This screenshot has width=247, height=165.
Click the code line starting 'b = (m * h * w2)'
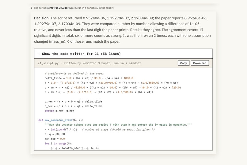tap(113, 88)
